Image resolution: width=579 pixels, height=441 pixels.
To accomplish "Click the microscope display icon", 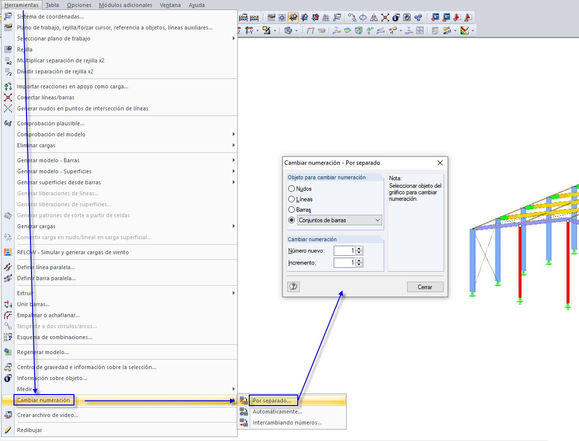I will click(x=267, y=30).
